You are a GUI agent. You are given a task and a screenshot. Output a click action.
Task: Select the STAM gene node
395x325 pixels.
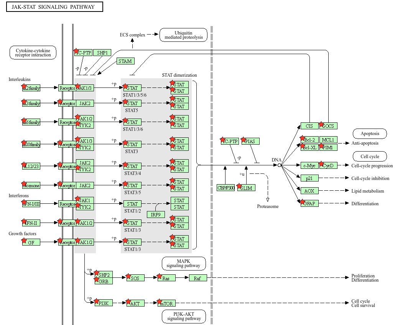(125, 61)
